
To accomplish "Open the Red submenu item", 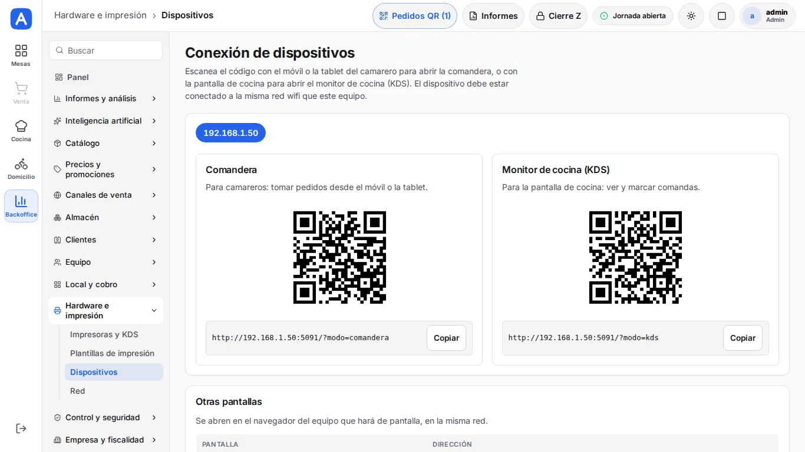I will click(114, 391).
